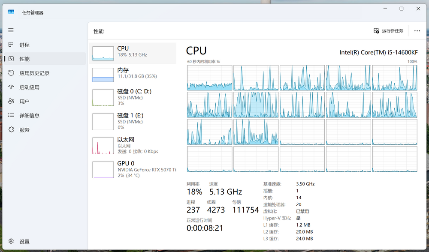Click the 5.13 GHz speed value

coord(226,192)
